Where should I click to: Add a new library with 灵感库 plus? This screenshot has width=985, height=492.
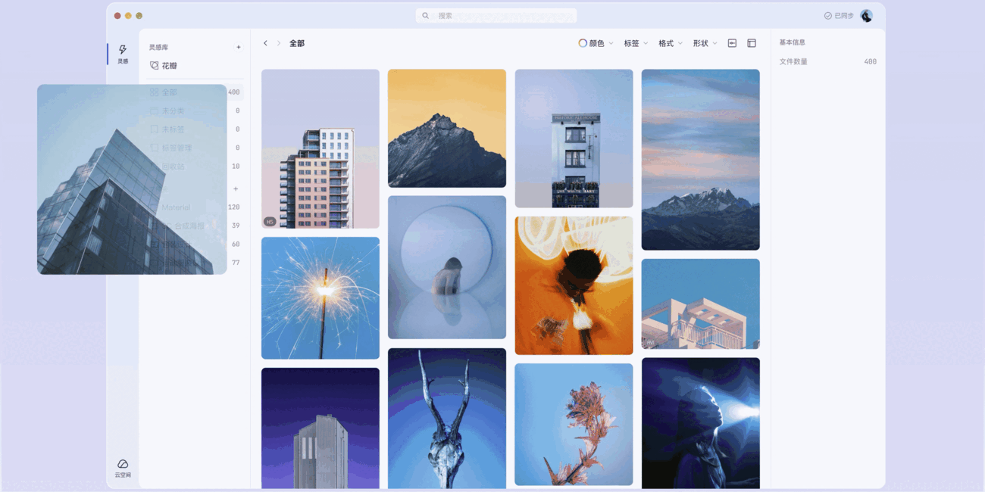(239, 47)
